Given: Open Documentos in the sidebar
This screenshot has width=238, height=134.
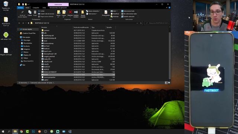Looking at the screenshot, I should point(26,43).
